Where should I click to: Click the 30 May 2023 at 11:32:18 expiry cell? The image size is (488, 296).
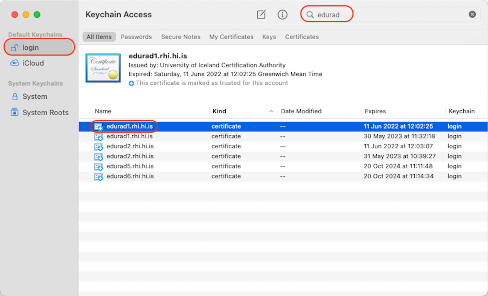pyautogui.click(x=399, y=136)
